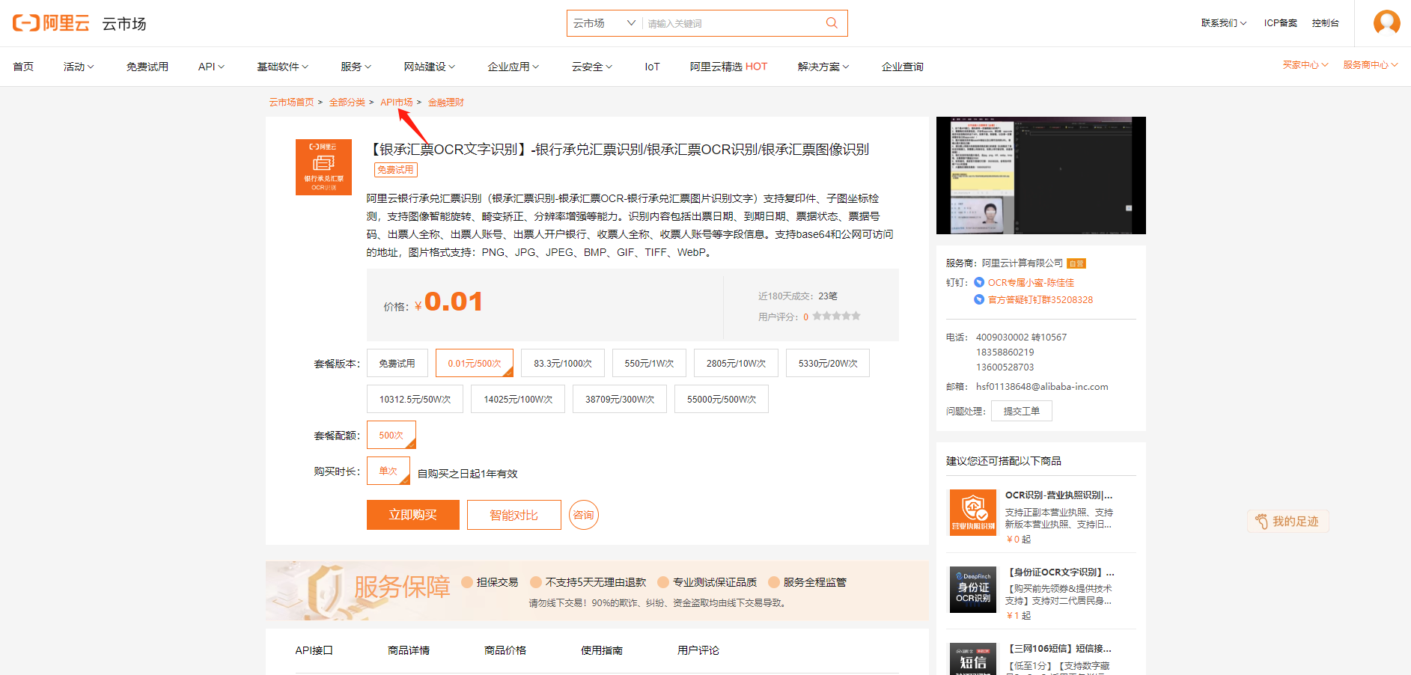This screenshot has width=1411, height=675.
Task: Click the round 咨询 button
Action: pos(584,515)
